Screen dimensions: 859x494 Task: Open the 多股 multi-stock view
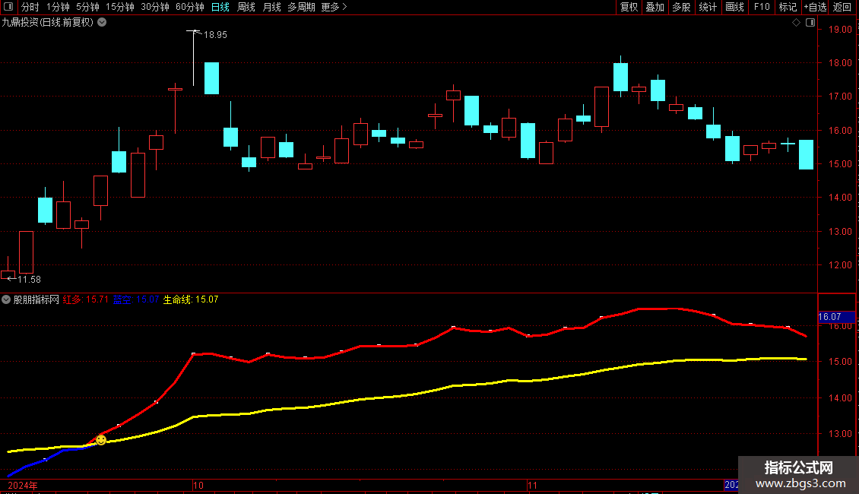coord(681,7)
